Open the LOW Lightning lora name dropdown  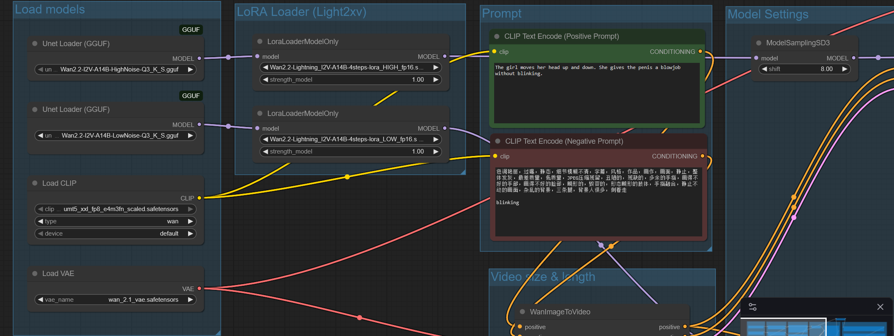(x=351, y=139)
